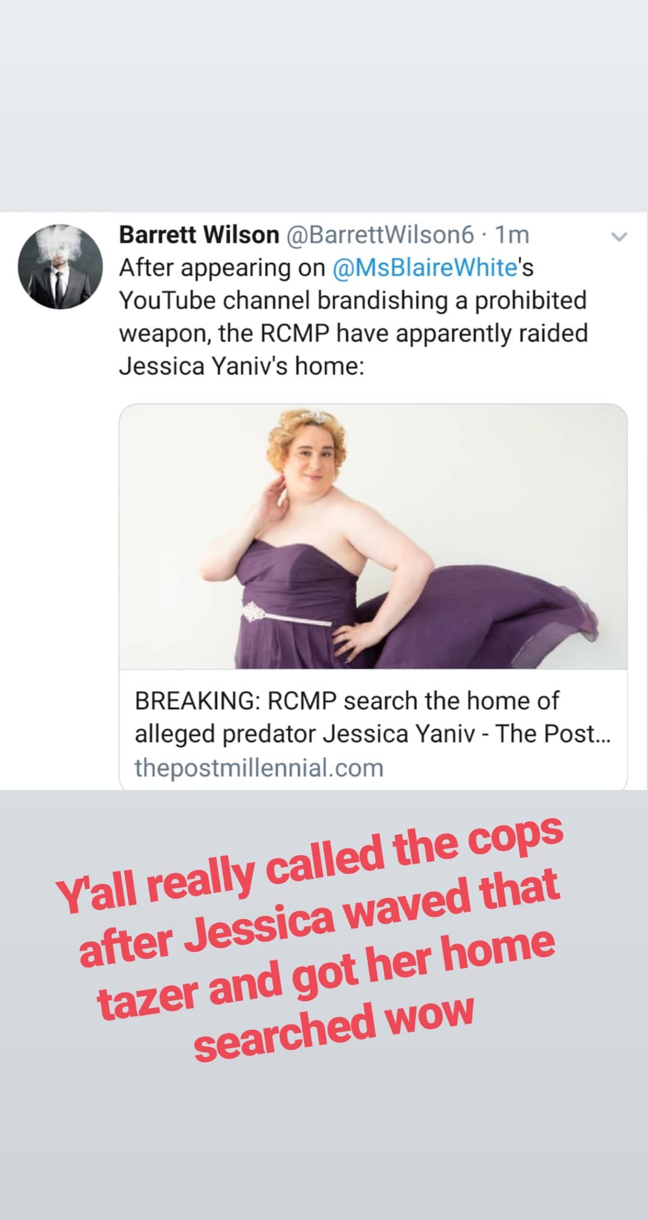
Task: Tap the blank gray area above the tweet
Action: (x=324, y=106)
